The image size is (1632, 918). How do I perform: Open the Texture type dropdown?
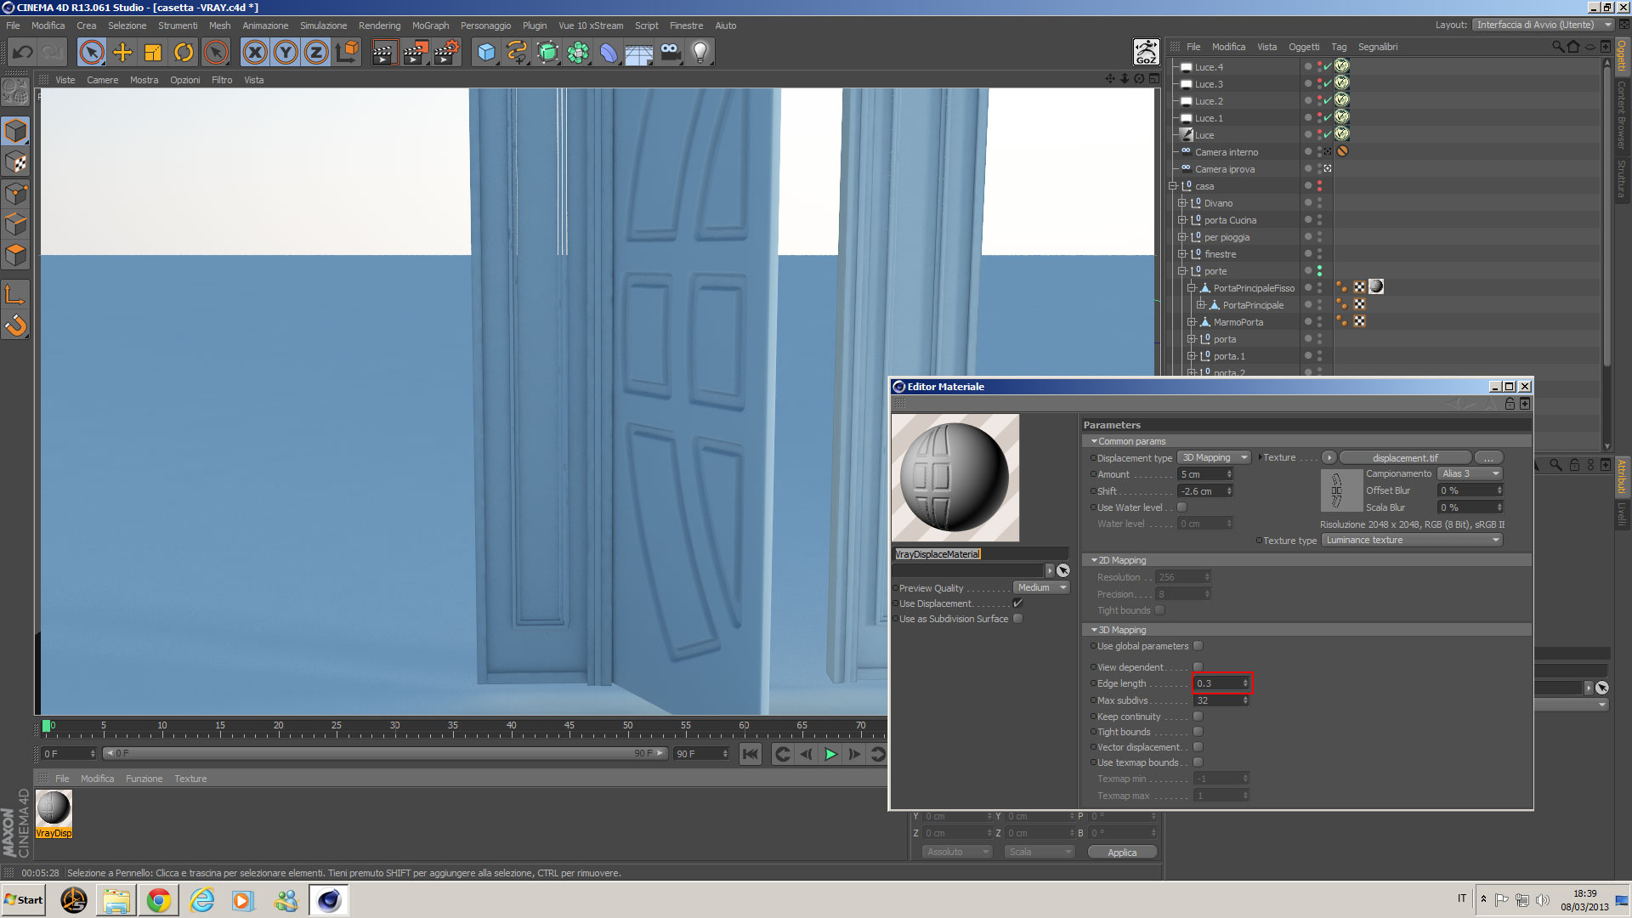point(1412,541)
